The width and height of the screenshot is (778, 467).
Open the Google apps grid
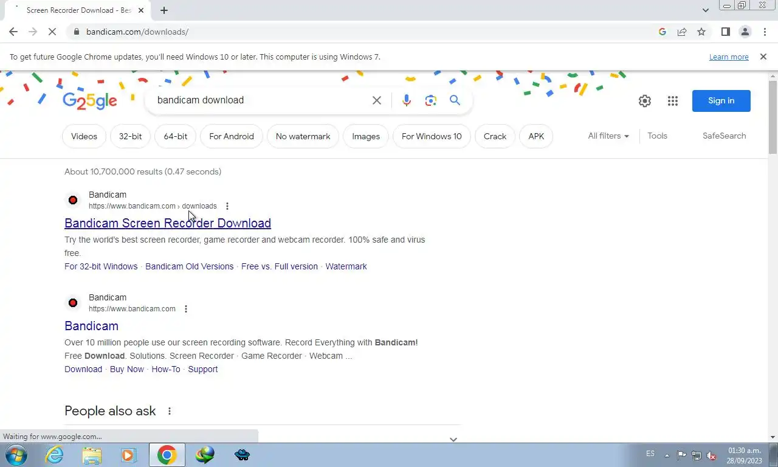[x=673, y=101]
